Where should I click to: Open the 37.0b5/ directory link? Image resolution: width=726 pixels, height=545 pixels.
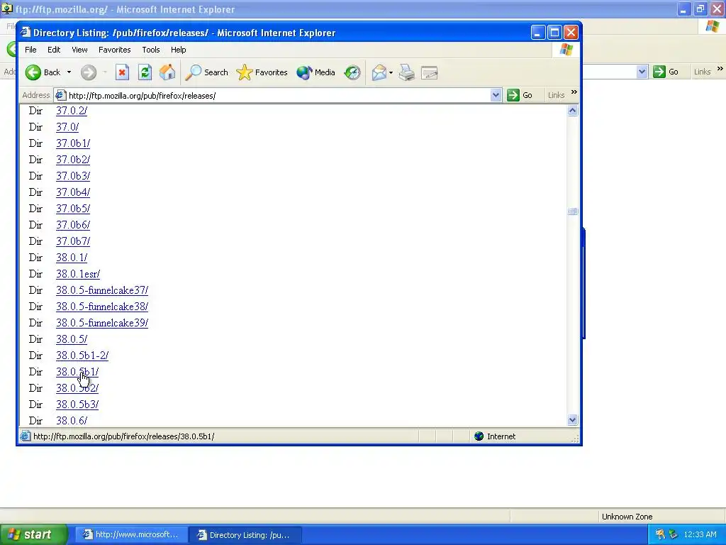(73, 209)
